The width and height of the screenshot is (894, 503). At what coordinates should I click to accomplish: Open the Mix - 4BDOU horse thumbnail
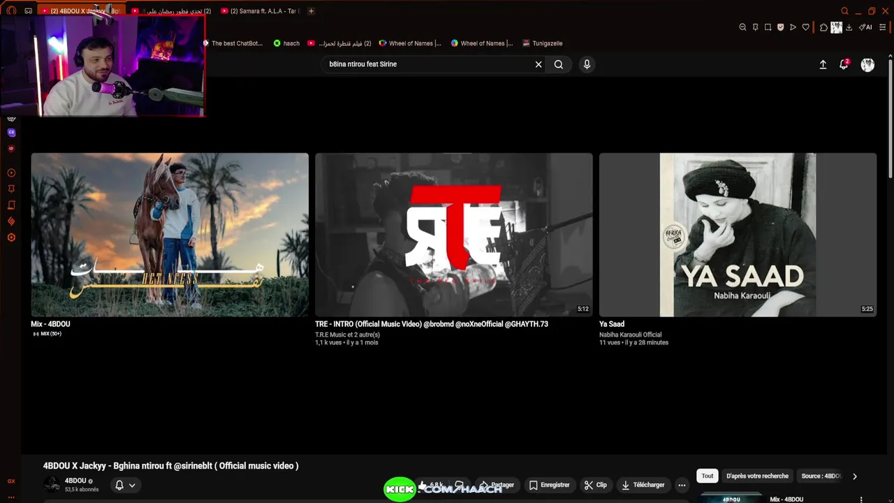pyautogui.click(x=170, y=235)
